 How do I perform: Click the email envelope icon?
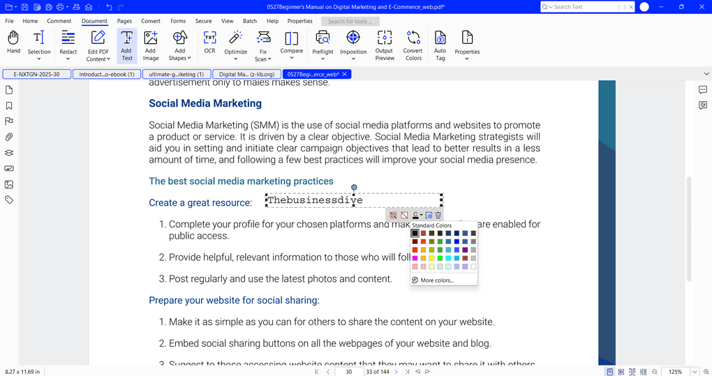[x=89, y=7]
